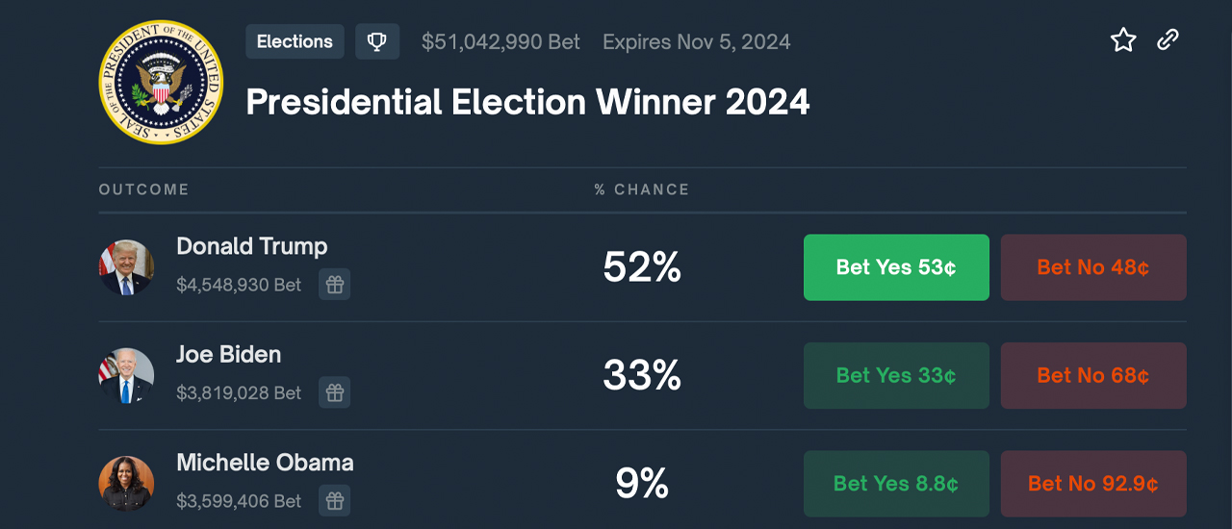Click the trophy icon badge
Screen dimensions: 1232x529
pyautogui.click(x=377, y=42)
